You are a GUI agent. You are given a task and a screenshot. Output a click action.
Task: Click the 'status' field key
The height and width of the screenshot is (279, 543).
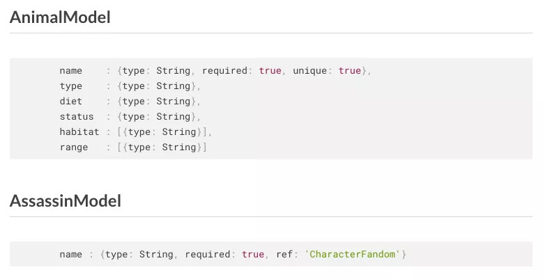click(x=77, y=117)
